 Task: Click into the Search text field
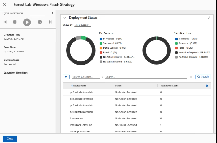(x=145, y=77)
